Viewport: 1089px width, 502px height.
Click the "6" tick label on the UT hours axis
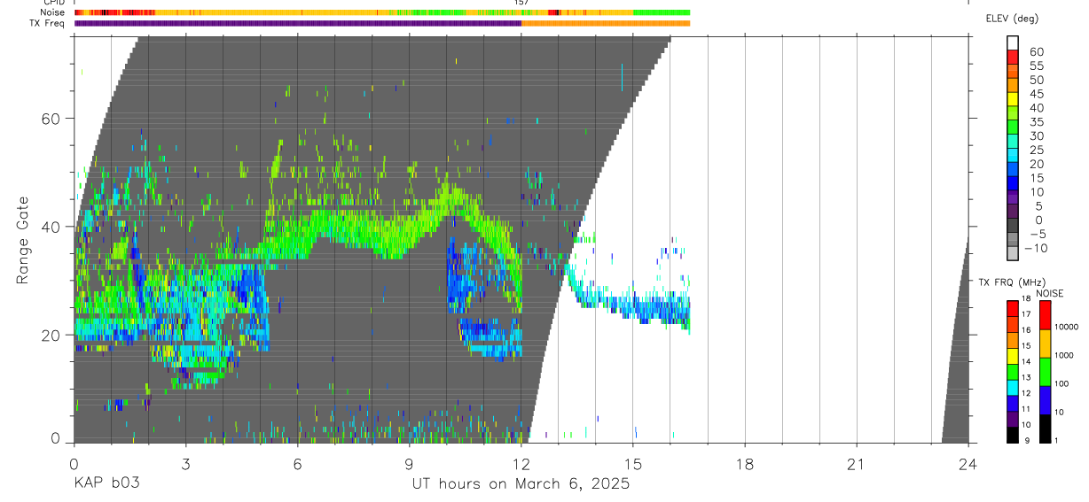(x=297, y=464)
